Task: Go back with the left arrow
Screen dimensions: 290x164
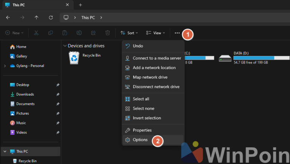Action: point(8,18)
